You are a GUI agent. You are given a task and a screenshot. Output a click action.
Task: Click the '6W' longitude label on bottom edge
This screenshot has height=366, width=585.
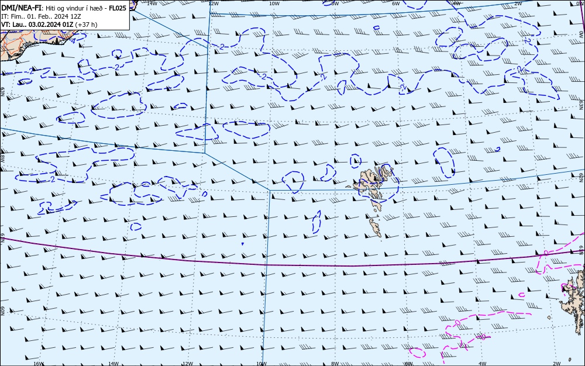409,364
